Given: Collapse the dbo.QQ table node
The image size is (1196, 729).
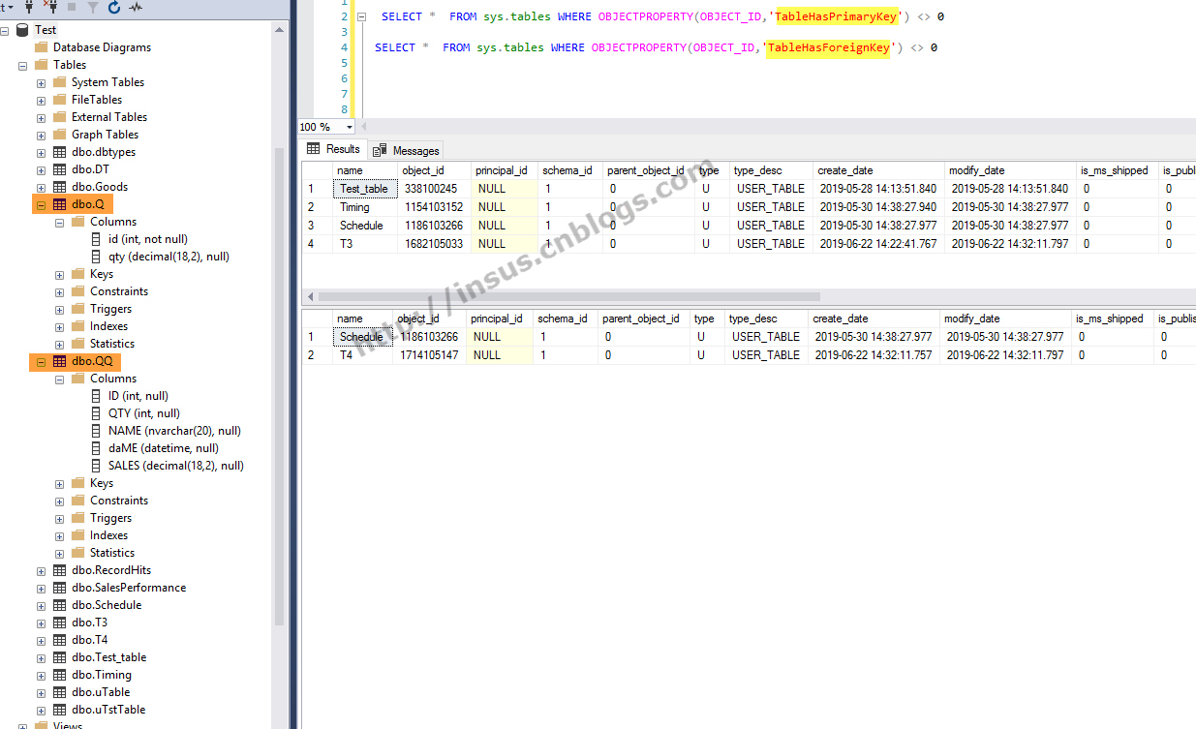Looking at the screenshot, I should 41,361.
